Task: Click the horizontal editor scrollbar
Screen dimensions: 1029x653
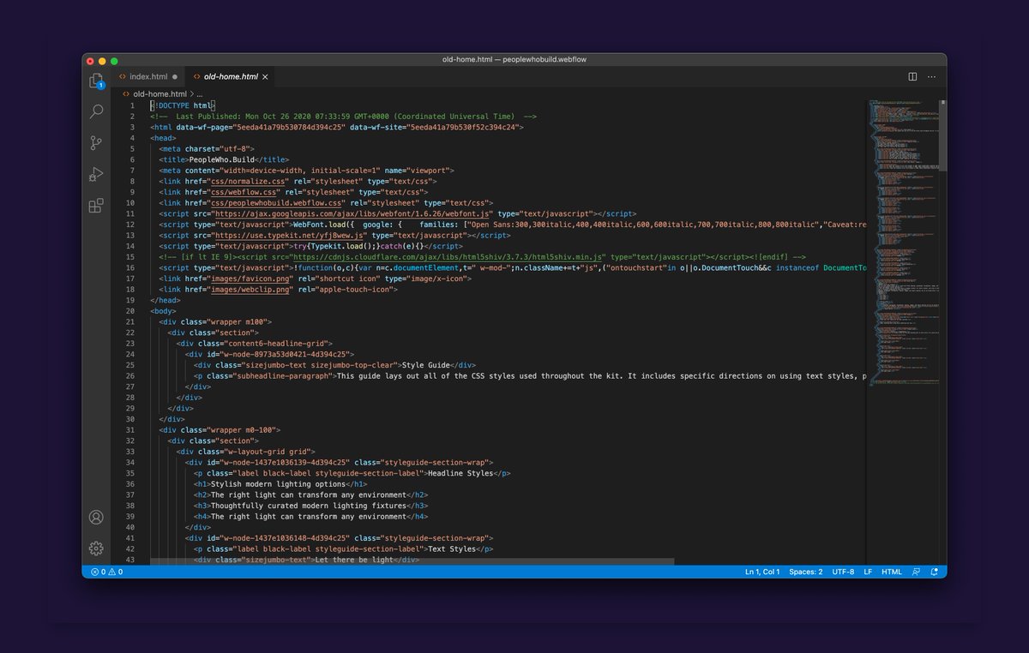Action: click(412, 562)
